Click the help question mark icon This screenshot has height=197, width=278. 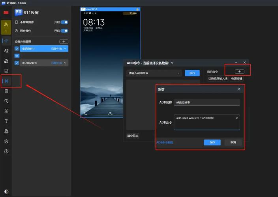point(6,151)
